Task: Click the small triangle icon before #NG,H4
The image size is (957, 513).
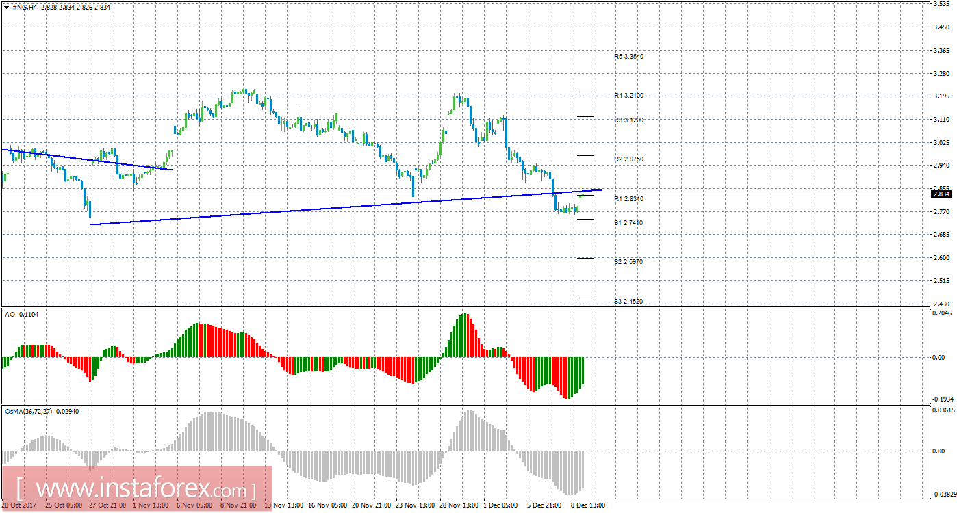Action: coord(6,6)
